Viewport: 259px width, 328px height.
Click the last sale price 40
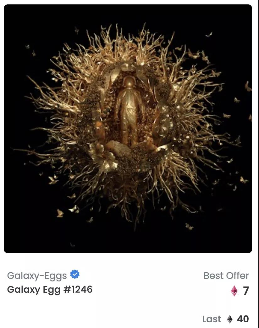(x=243, y=319)
